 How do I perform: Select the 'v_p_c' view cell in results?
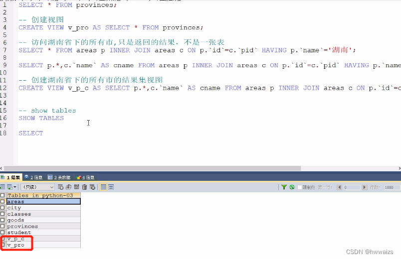click(43, 239)
